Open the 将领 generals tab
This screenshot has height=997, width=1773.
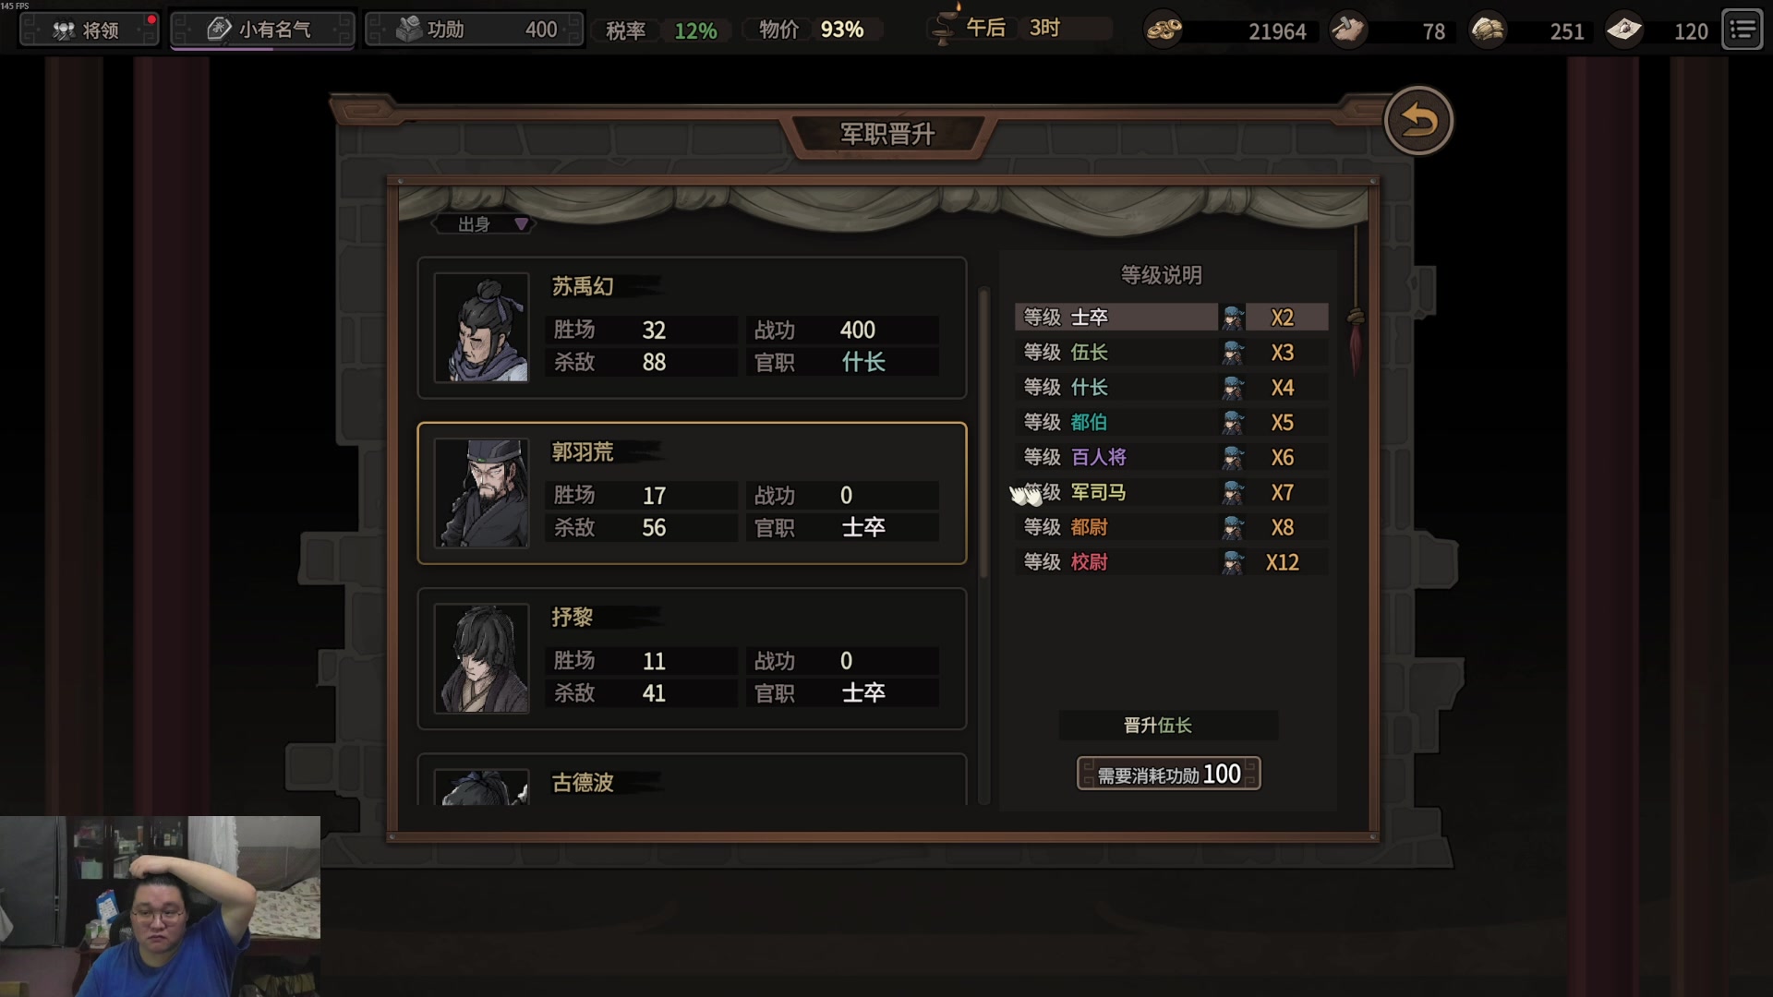click(x=90, y=30)
